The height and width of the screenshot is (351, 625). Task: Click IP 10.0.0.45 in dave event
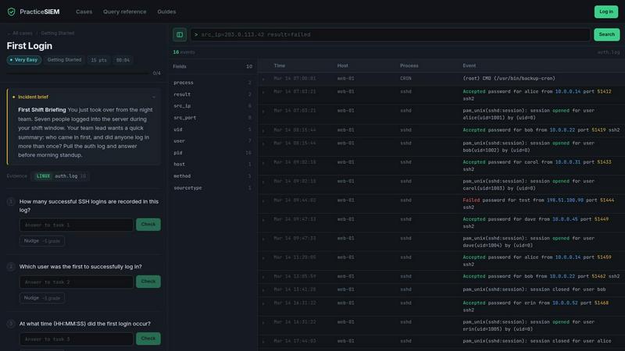click(x=565, y=219)
